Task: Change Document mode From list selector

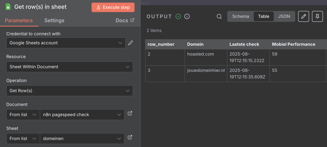Action: 23,115
